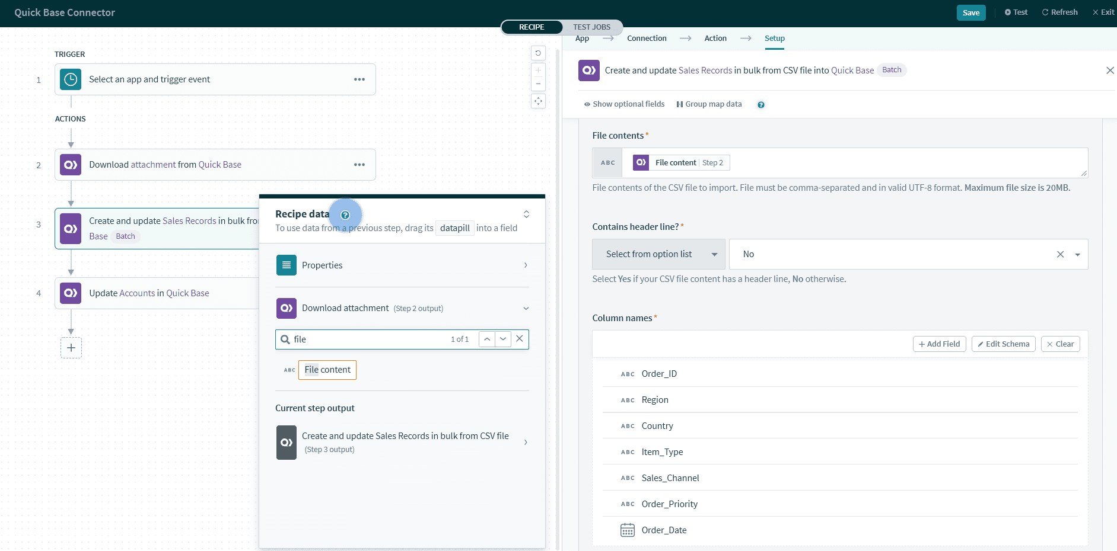Click the clock trigger icon in step 1

71,79
